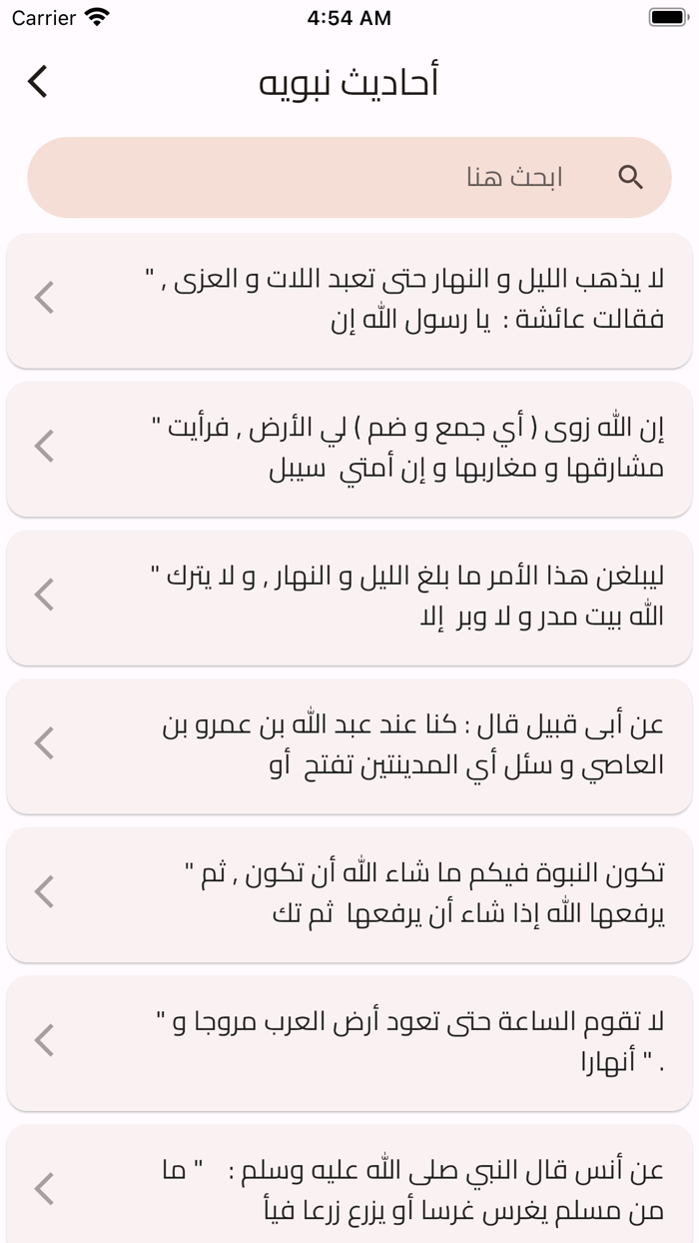Expand the hadith about أرض العرب مروجا
This screenshot has height=1243, width=699.
349,1043
